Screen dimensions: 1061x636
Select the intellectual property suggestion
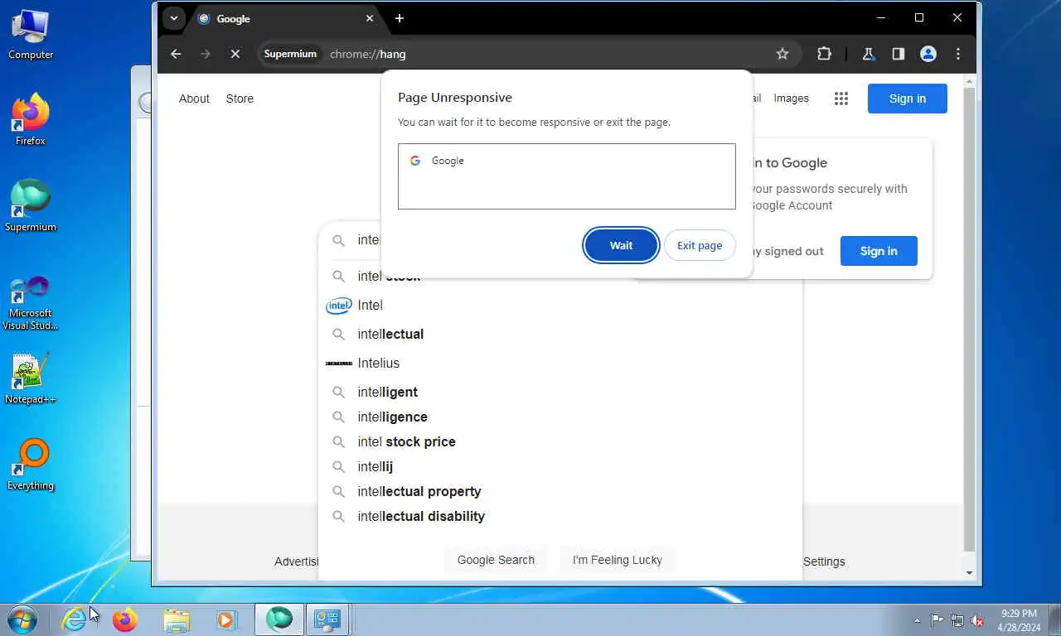(560, 491)
